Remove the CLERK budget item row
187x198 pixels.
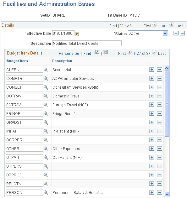[160, 70]
